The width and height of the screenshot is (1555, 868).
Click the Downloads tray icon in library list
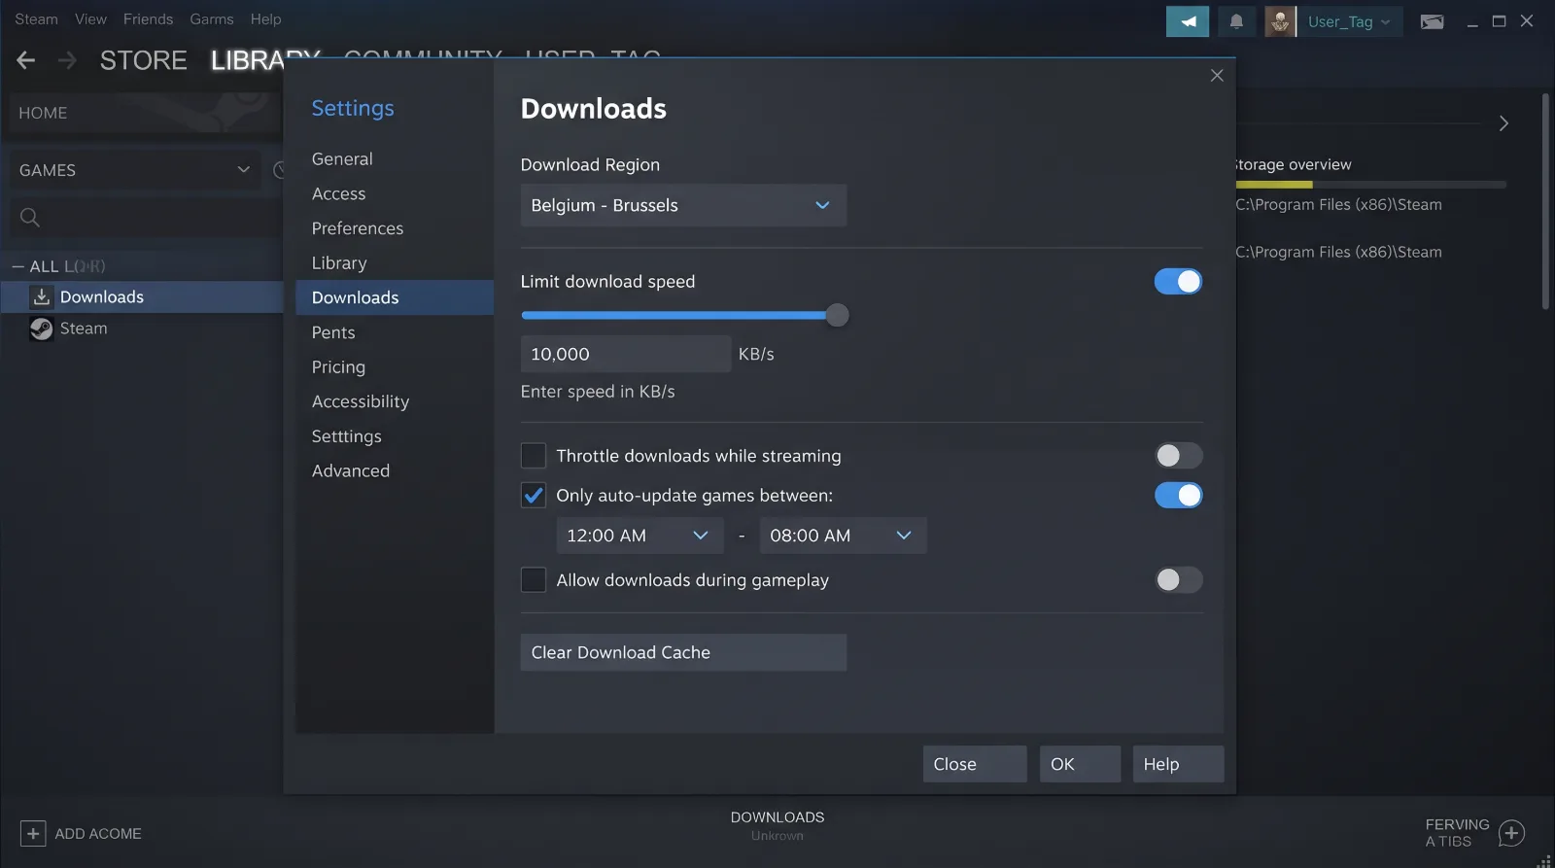point(41,297)
